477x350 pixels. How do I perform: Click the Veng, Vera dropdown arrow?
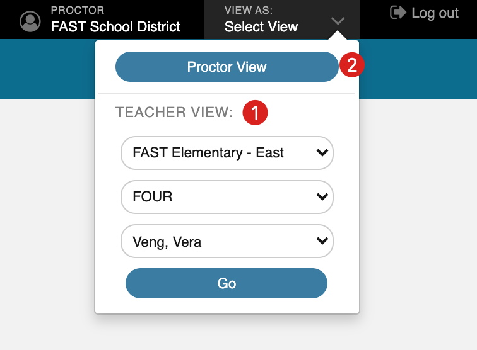(322, 240)
